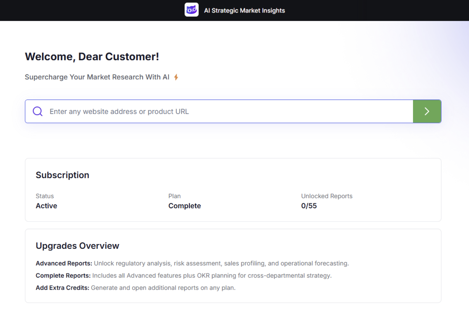Select the Complete Reports upgrade entry
Image resolution: width=469 pixels, height=313 pixels.
tap(183, 275)
